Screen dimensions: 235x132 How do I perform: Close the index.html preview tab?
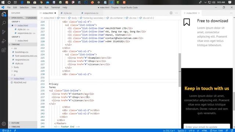coord(199,13)
